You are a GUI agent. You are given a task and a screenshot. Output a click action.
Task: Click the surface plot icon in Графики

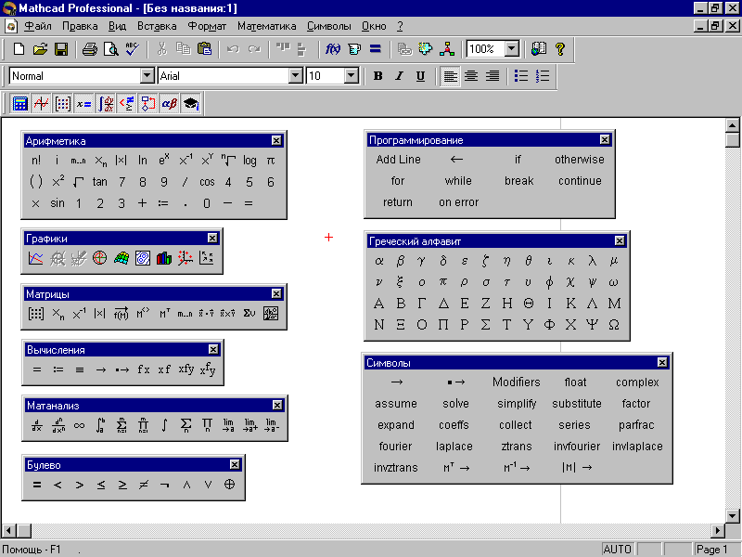(x=122, y=258)
